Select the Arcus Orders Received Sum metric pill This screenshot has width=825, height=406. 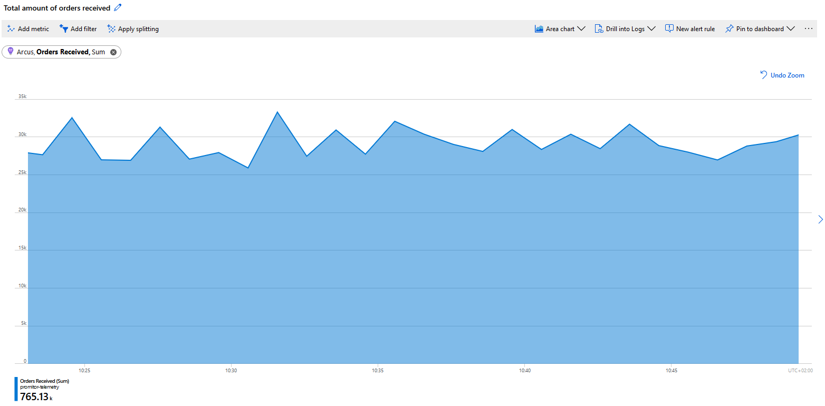(61, 52)
